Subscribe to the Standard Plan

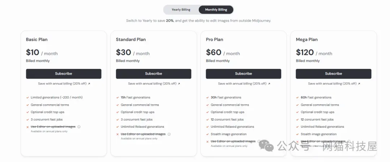coord(153,74)
